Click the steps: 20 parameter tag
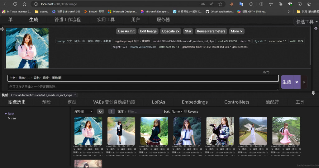 click(245, 41)
